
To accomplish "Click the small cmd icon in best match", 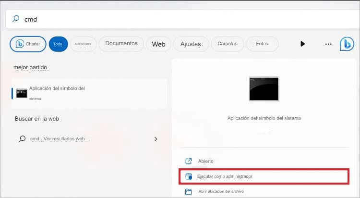I will coord(22,93).
